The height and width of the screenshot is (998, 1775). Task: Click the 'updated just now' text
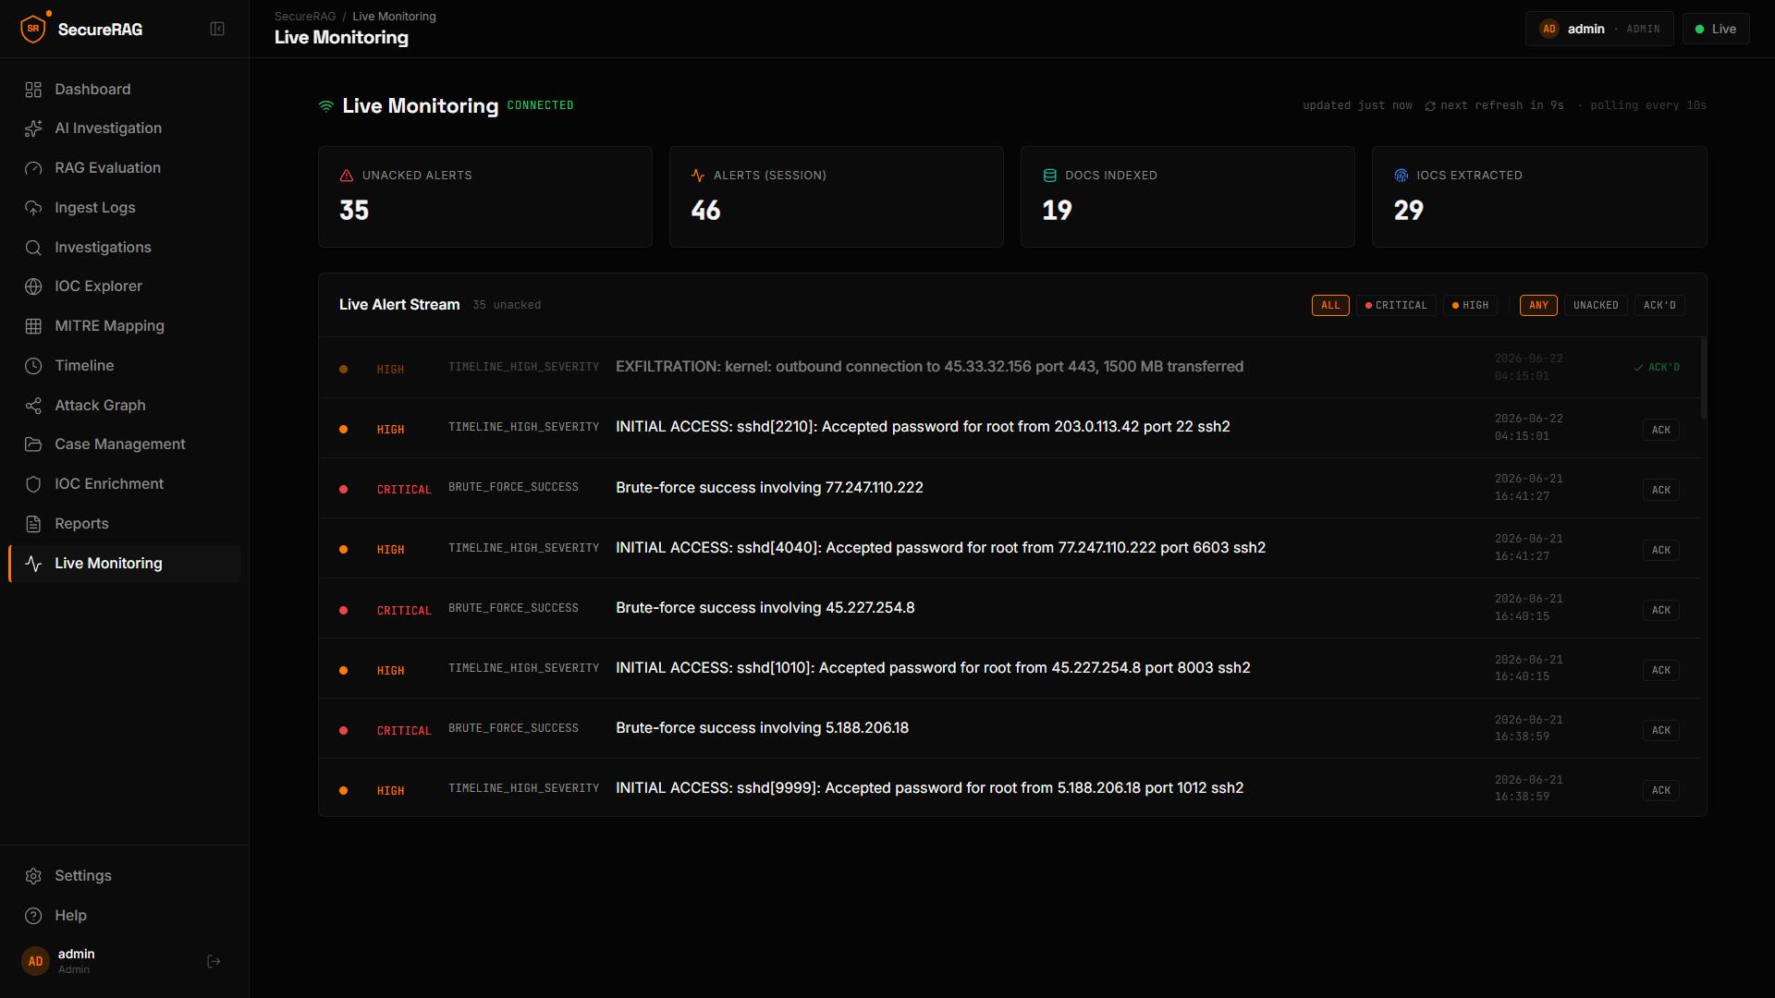[x=1357, y=106]
